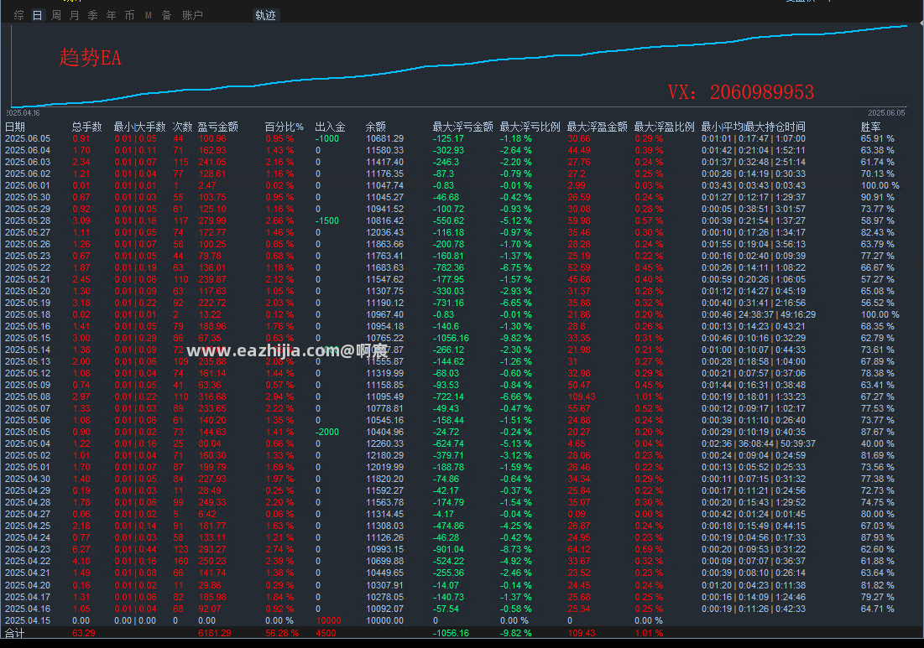
Task: Click the 最大浮亏比例 column header
Action: (x=530, y=127)
